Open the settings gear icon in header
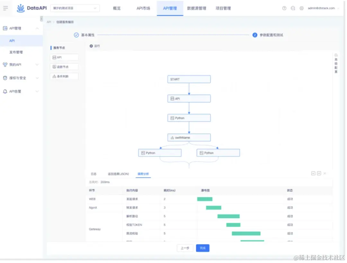This screenshot has height=263, width=347. (x=301, y=8)
